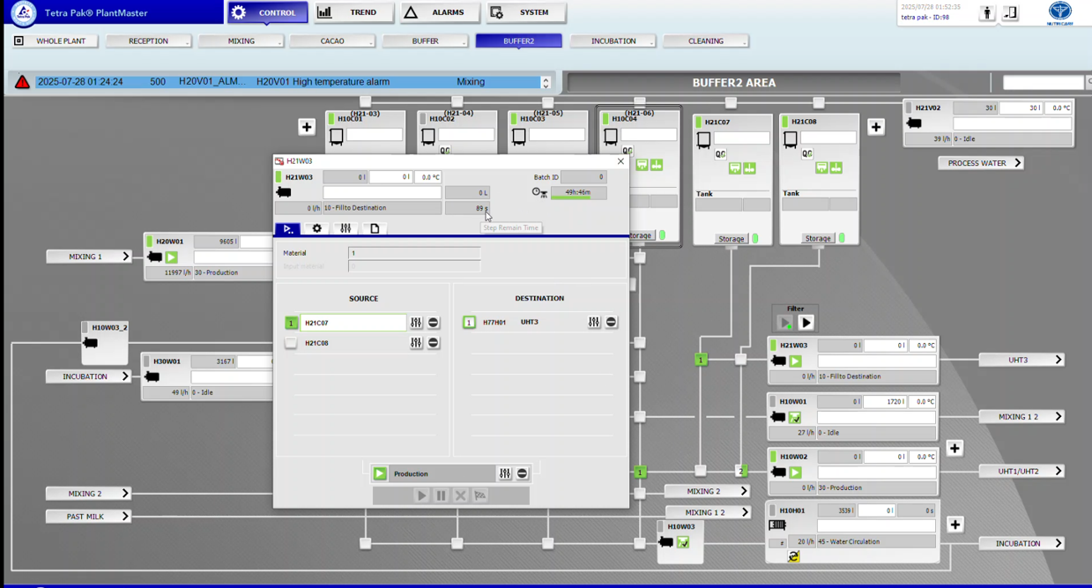The image size is (1092, 588).
Task: Toggle the H21C08 source checkbox
Action: pyautogui.click(x=291, y=343)
